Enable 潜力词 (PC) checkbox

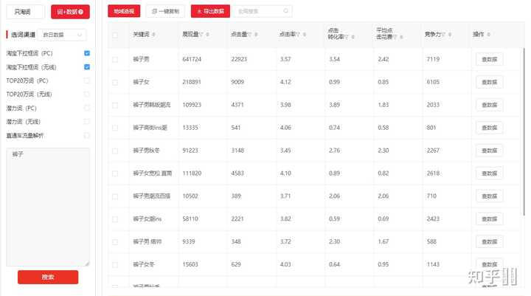point(87,108)
